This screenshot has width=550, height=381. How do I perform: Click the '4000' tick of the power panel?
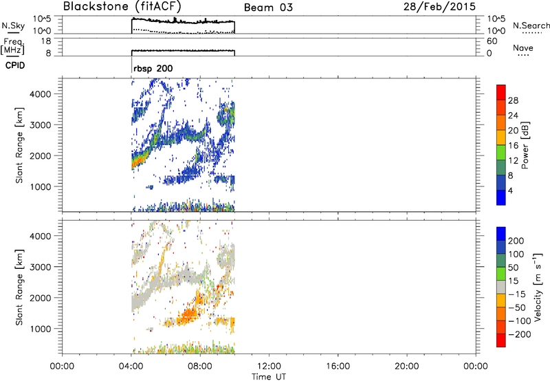41,94
